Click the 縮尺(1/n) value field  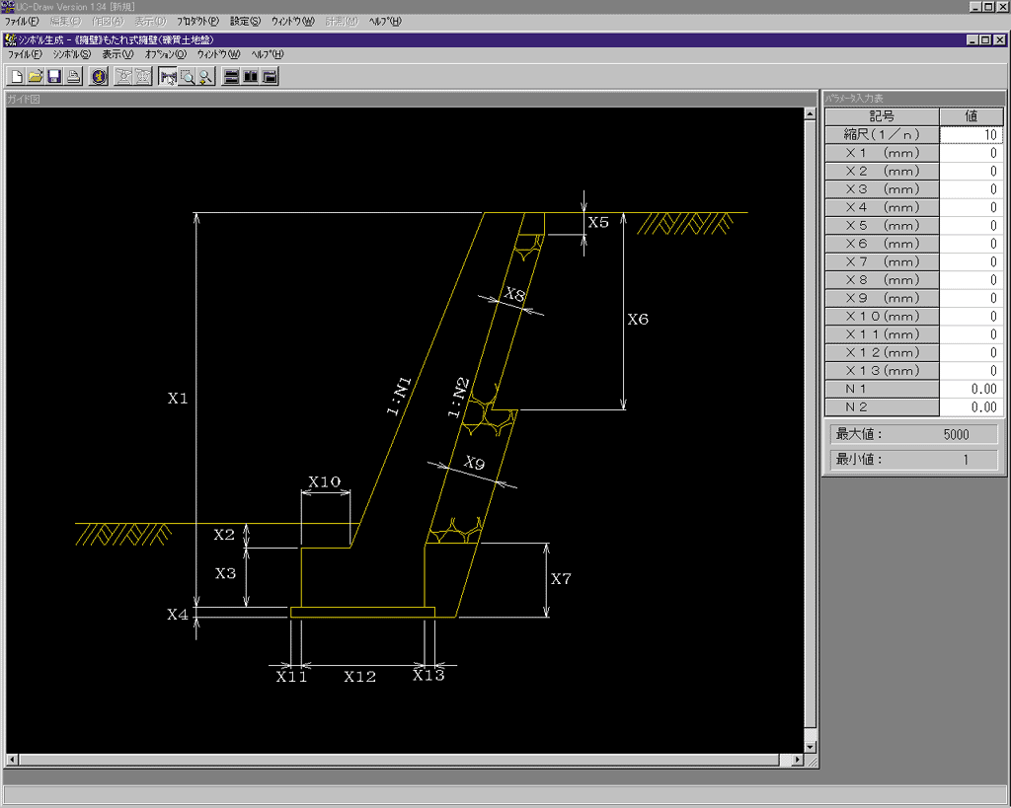pyautogui.click(x=970, y=135)
